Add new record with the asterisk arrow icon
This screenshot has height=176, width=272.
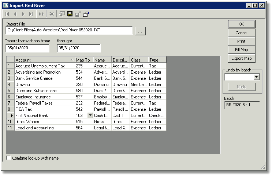pos(41,14)
